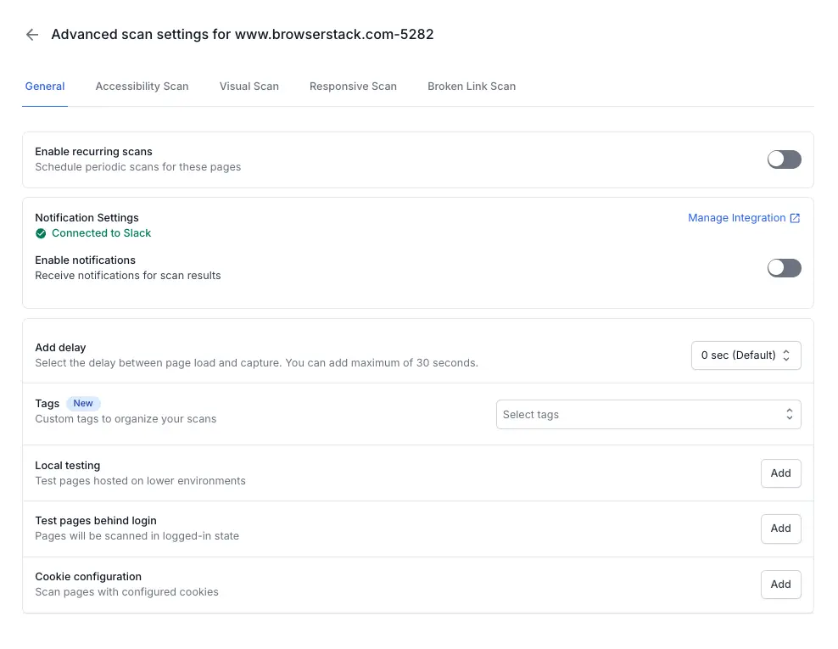Click the green Connected to Slack checkmark icon
Viewport: 838px width, 649px height.
pyautogui.click(x=41, y=233)
